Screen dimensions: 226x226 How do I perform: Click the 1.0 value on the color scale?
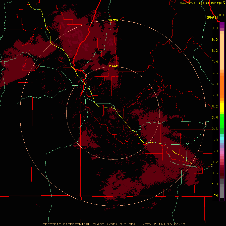(215, 151)
